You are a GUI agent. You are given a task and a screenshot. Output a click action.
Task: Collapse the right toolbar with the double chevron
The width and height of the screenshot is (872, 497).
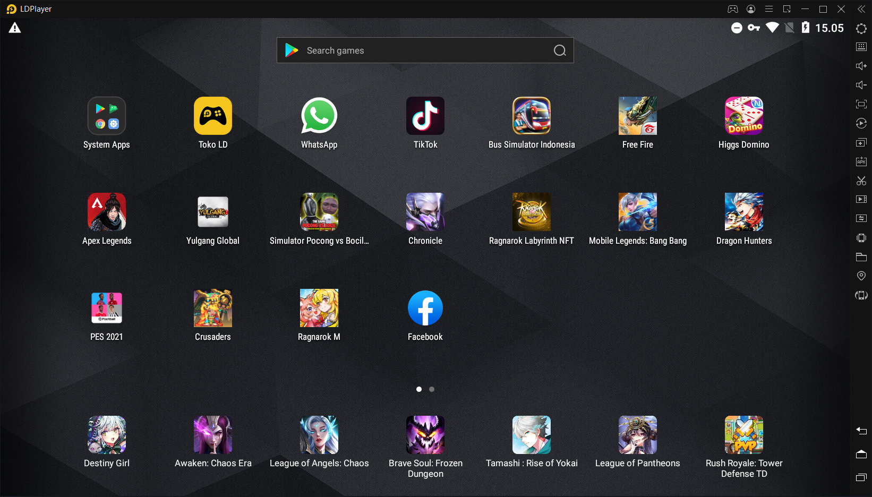pyautogui.click(x=861, y=8)
